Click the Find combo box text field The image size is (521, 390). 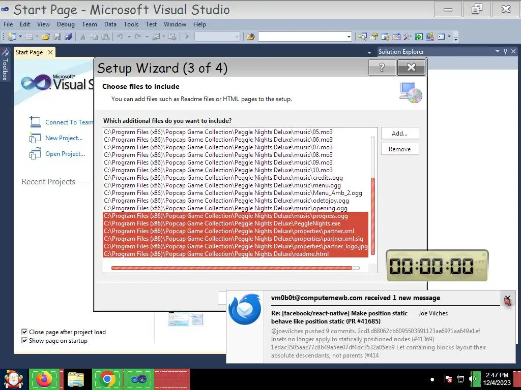click(302, 37)
